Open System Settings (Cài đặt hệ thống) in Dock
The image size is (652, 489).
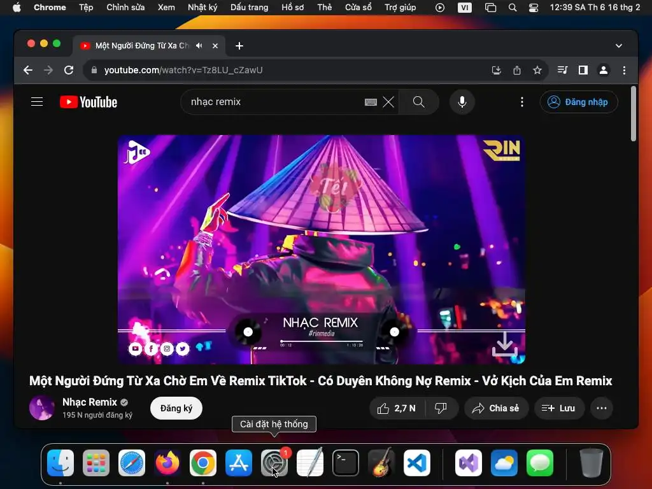point(274,463)
